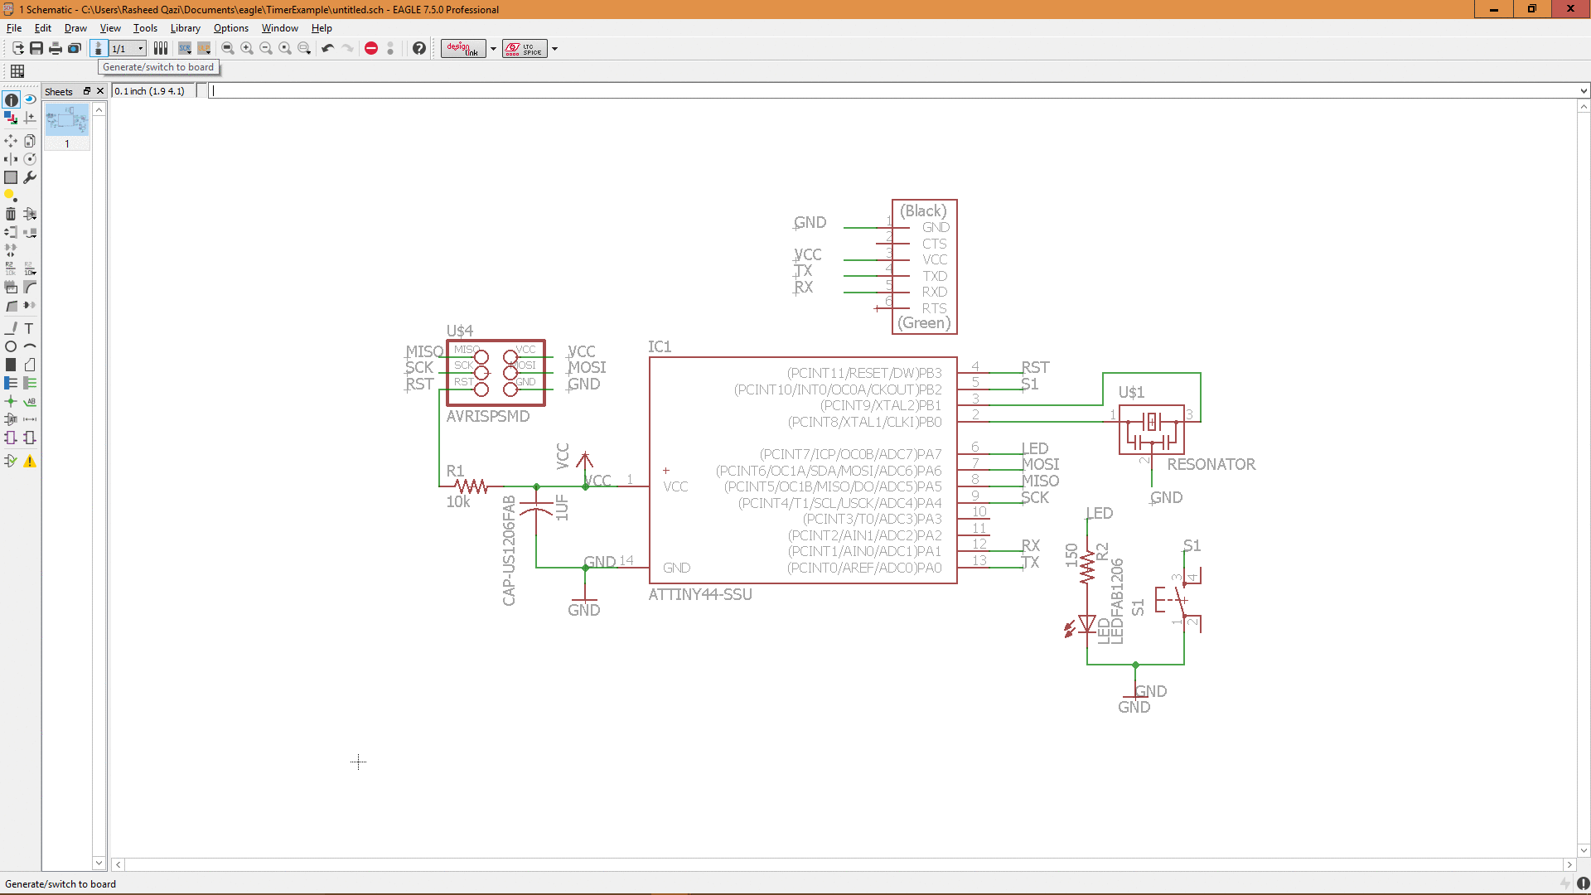The image size is (1591, 895).
Task: Select the Show (eye) tool
Action: (x=30, y=99)
